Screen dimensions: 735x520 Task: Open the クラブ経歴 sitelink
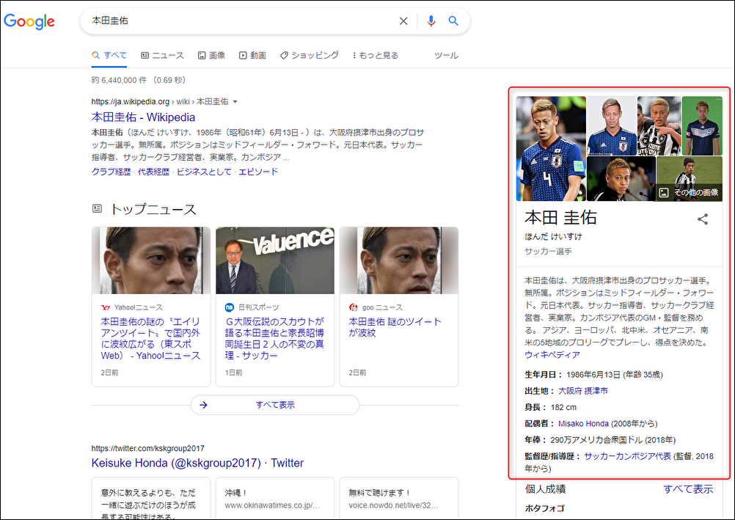point(111,172)
